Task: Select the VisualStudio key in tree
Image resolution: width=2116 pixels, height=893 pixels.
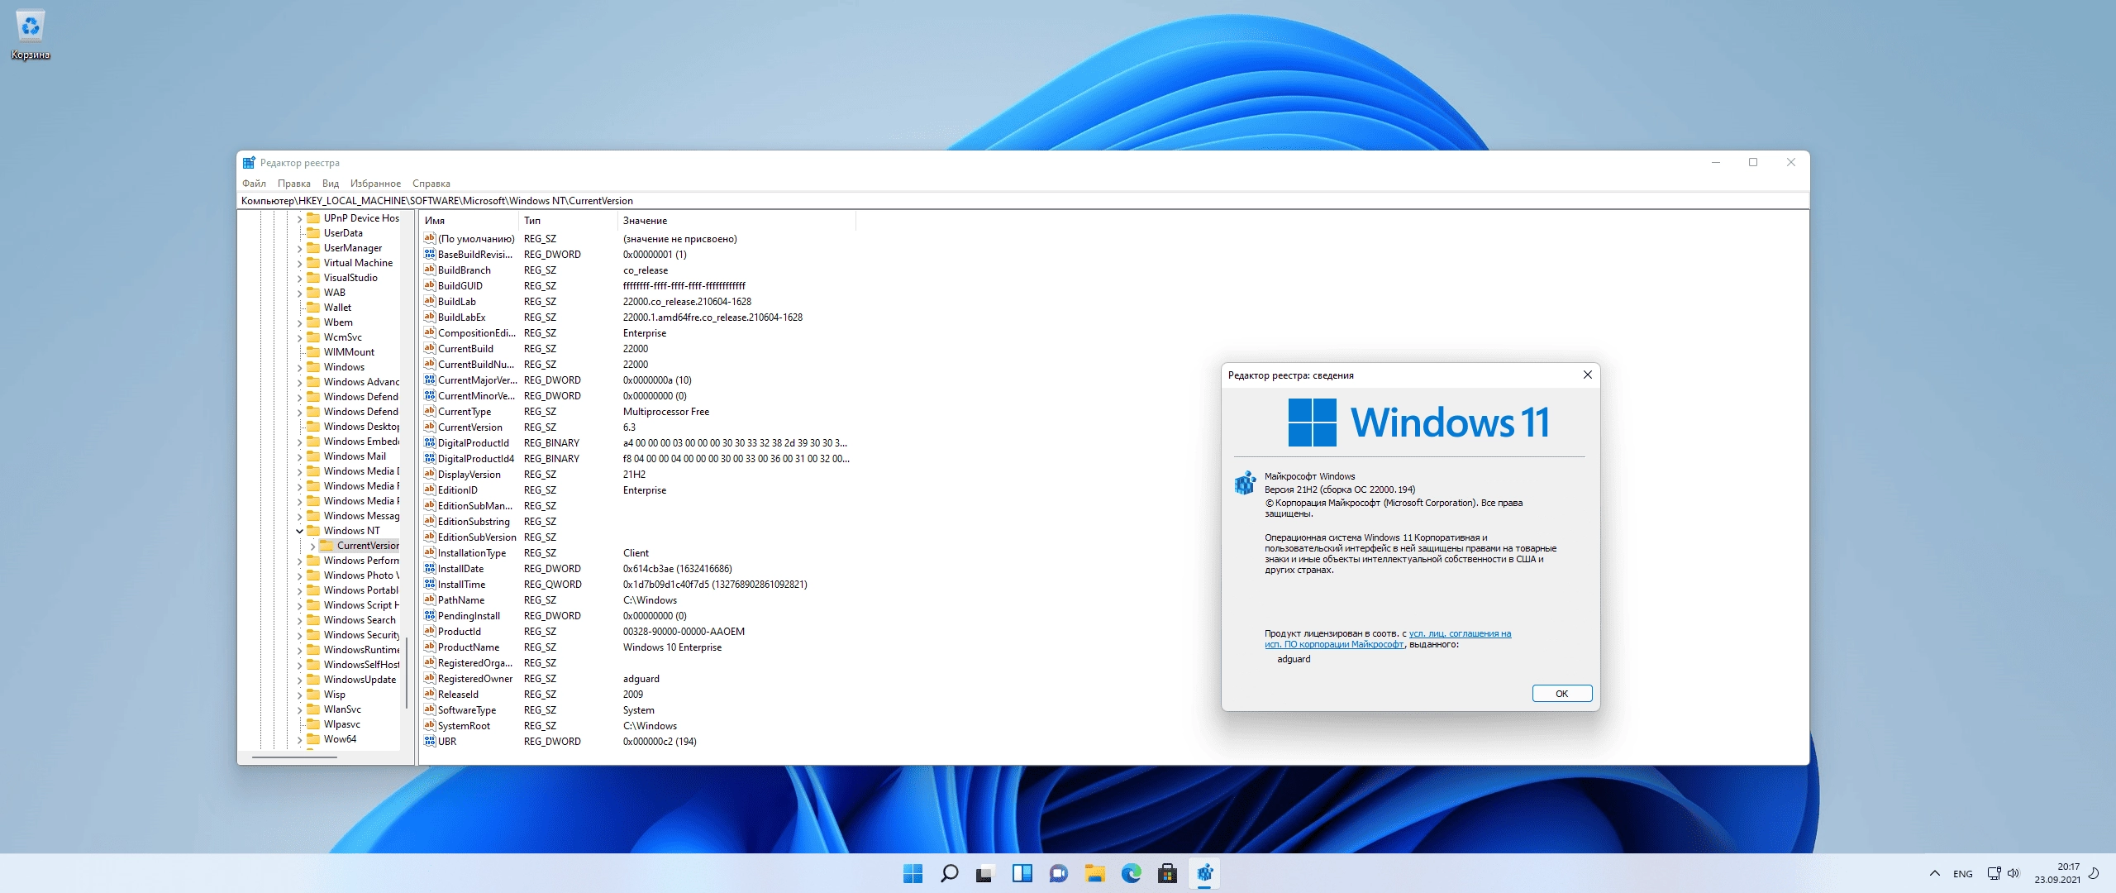Action: 342,278
